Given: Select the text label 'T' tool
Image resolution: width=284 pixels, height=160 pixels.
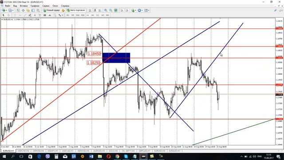Looking at the screenshot, I should pyautogui.click(x=40, y=15).
